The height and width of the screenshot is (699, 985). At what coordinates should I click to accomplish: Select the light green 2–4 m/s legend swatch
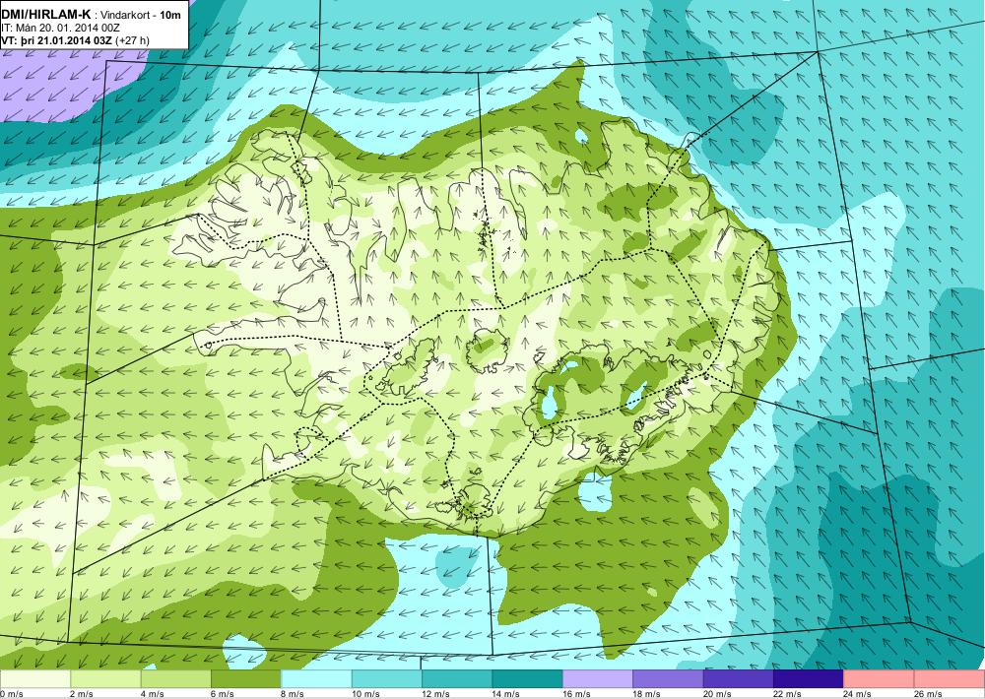pos(105,679)
